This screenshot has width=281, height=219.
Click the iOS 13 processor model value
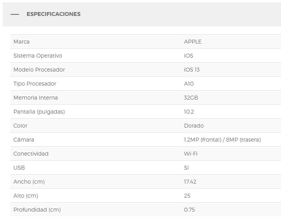click(x=192, y=70)
